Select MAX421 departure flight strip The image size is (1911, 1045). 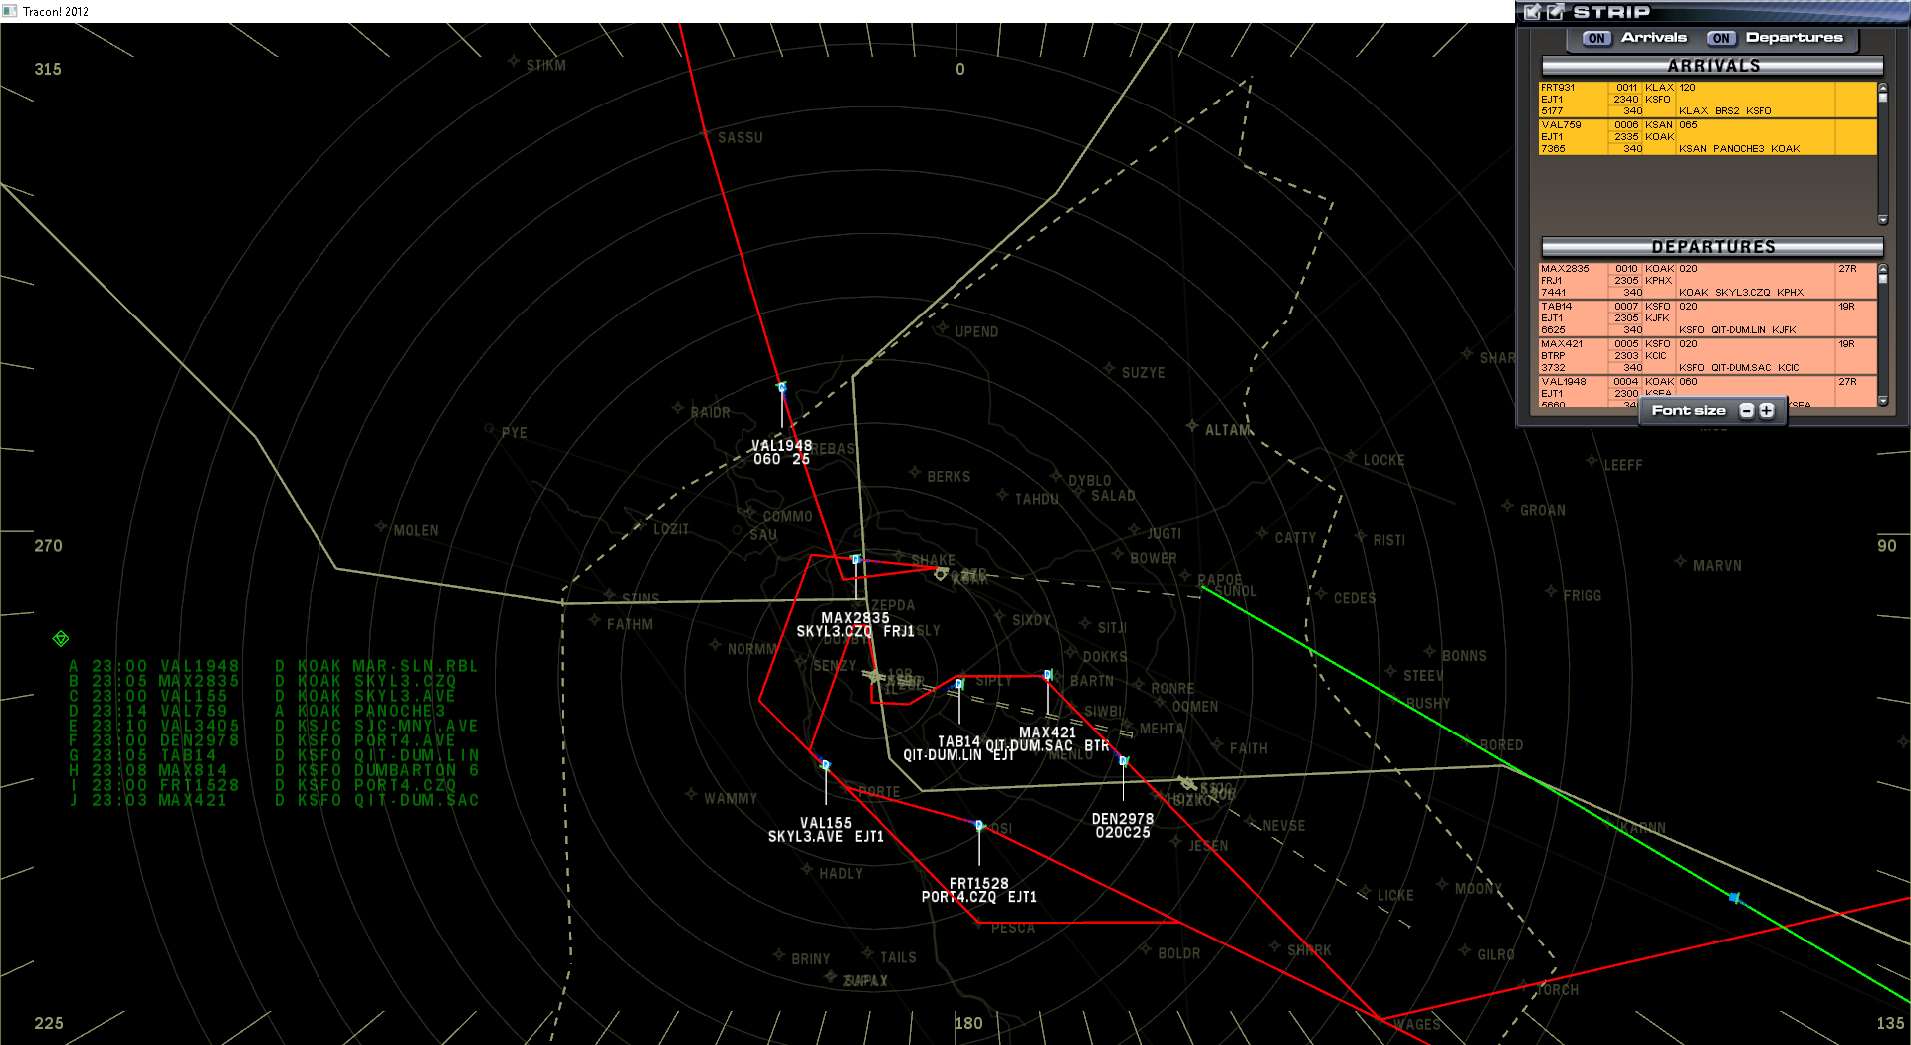1707,356
